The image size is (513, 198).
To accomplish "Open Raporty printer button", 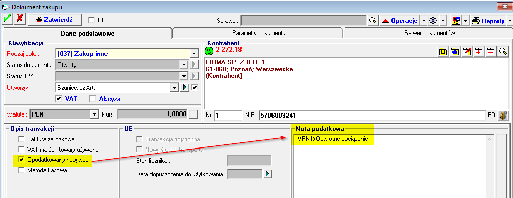I will click(x=488, y=21).
